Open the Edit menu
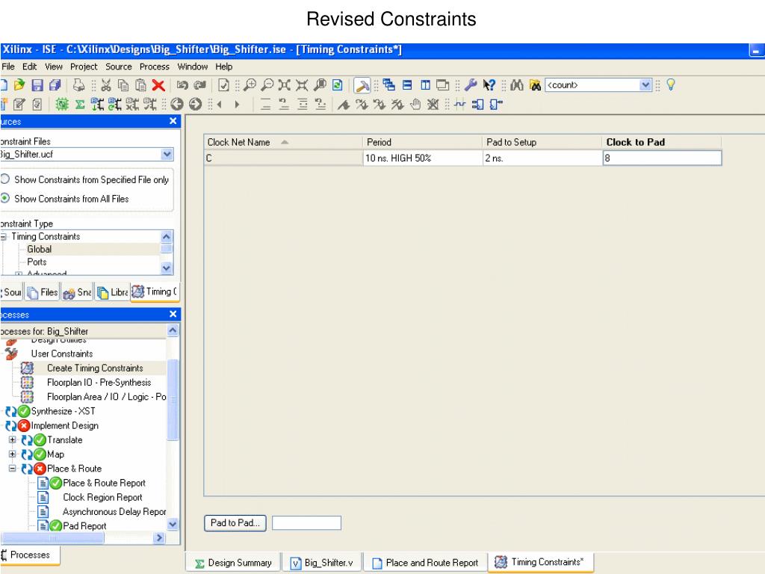Viewport: 765px width, 574px height. [29, 67]
